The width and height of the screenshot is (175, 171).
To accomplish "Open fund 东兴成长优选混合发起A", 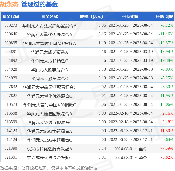I will coord(49,149).
